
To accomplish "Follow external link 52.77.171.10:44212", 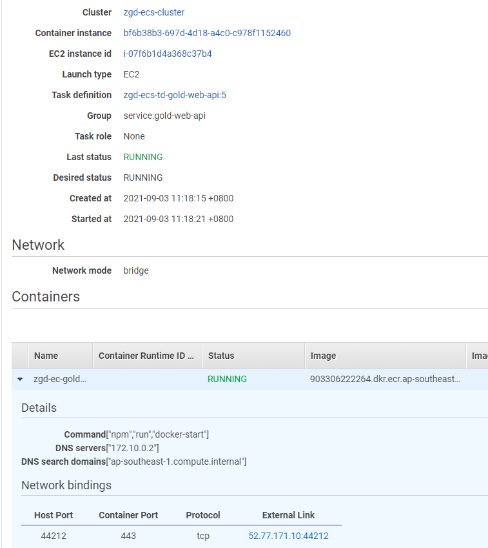I will (288, 536).
